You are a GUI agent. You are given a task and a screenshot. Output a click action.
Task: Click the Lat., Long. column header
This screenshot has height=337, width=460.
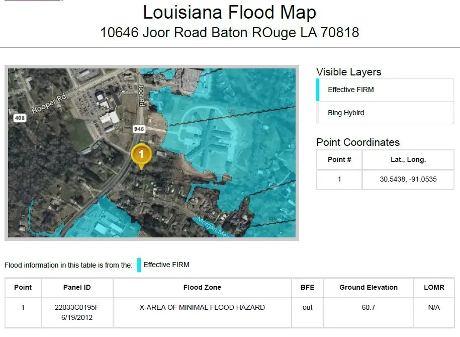point(408,159)
